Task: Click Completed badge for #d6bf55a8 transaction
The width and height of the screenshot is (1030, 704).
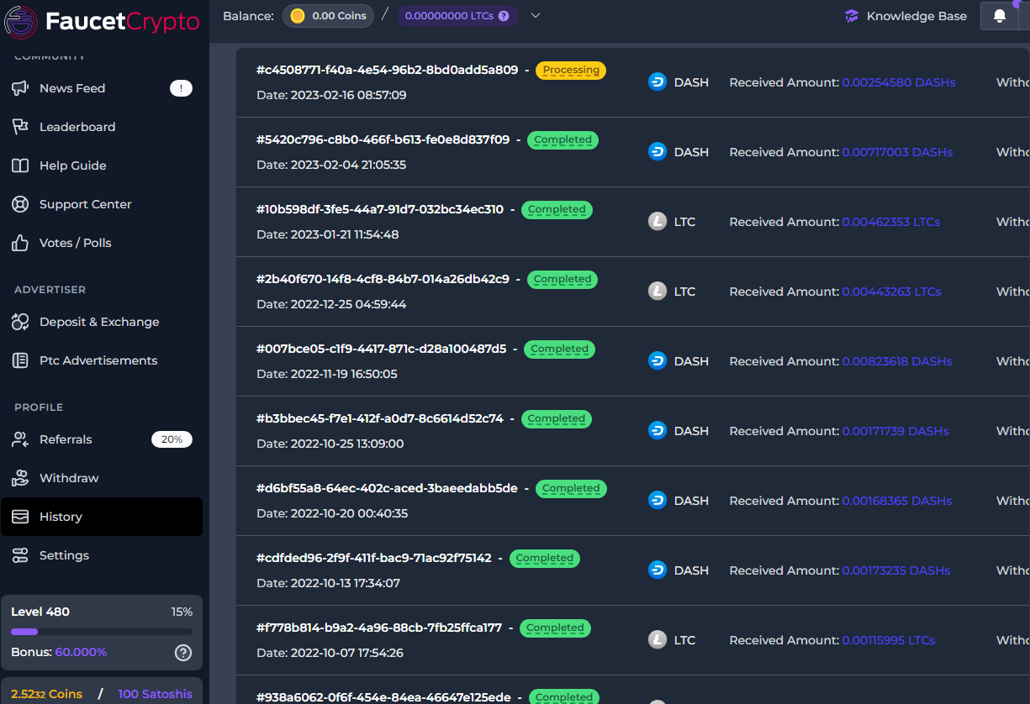Action: pyautogui.click(x=571, y=489)
